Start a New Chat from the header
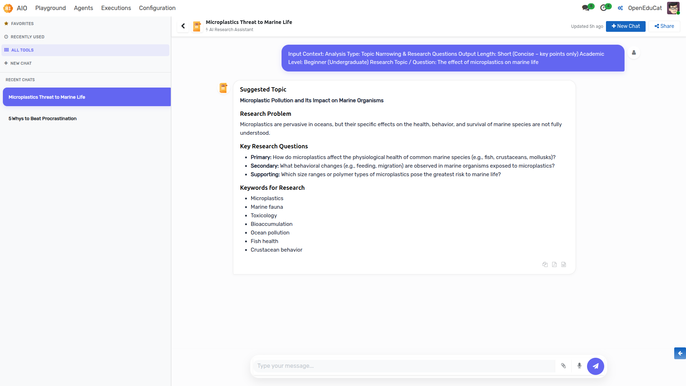 626,26
